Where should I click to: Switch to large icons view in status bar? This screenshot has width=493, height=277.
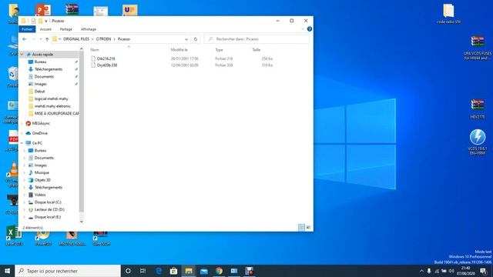tap(308, 228)
